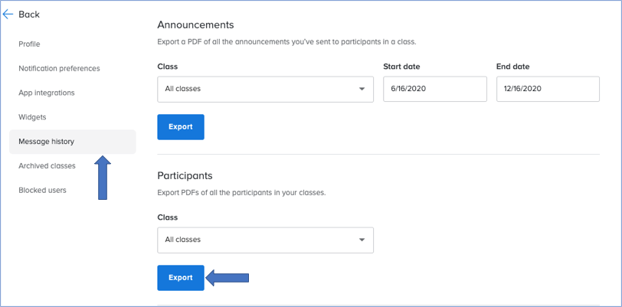The height and width of the screenshot is (307, 622).
Task: Click the Start date field showing 6/16/2020
Action: (435, 90)
